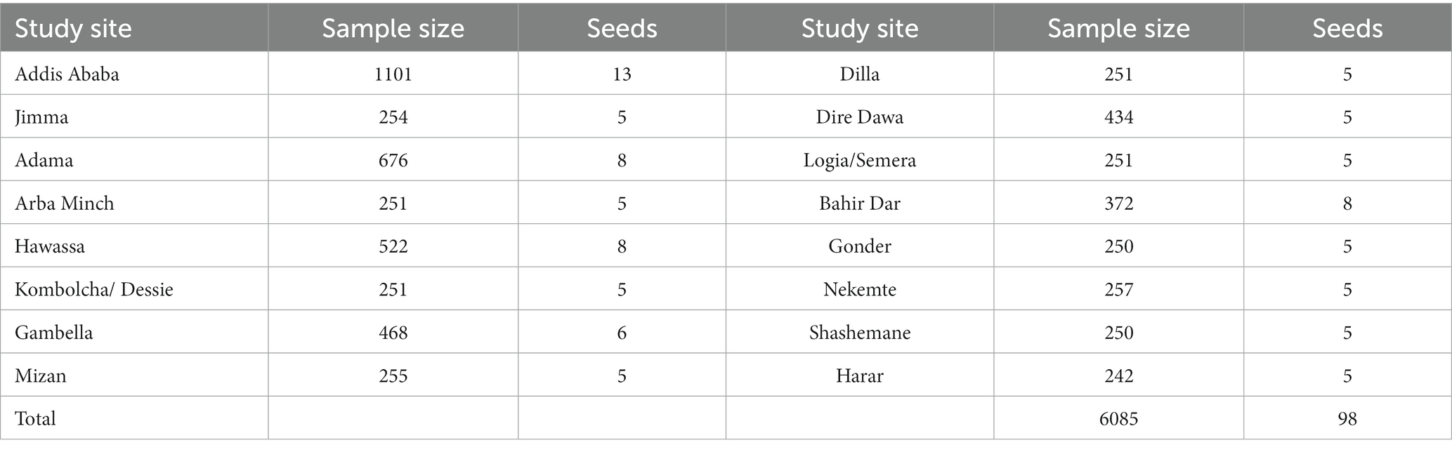
Task: Click the Adama sample size 676
Action: (393, 160)
